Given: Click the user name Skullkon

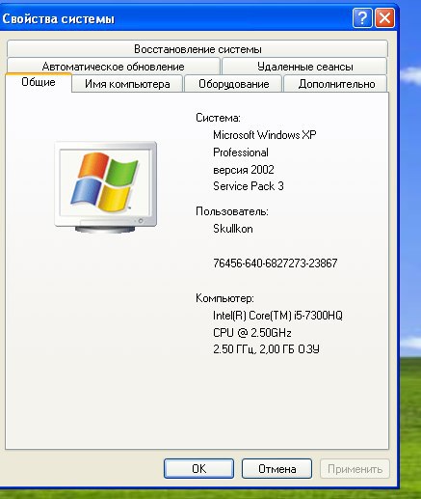Looking at the screenshot, I should [x=233, y=229].
